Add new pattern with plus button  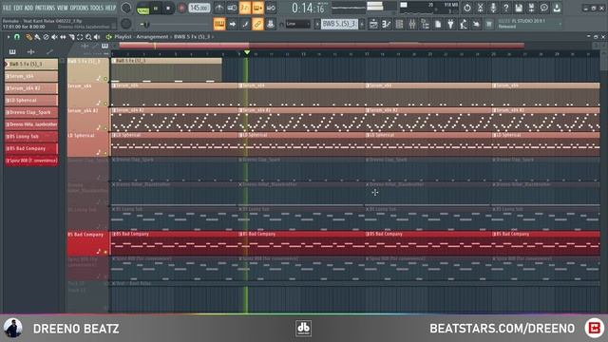362,24
